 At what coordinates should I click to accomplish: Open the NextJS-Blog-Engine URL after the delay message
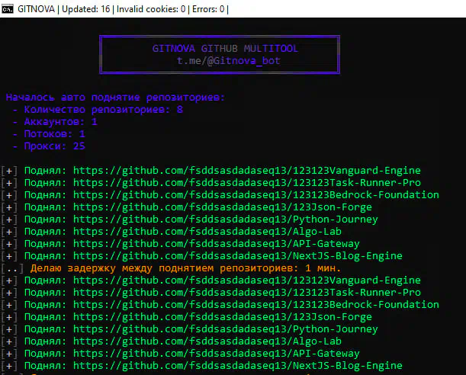tap(238, 366)
